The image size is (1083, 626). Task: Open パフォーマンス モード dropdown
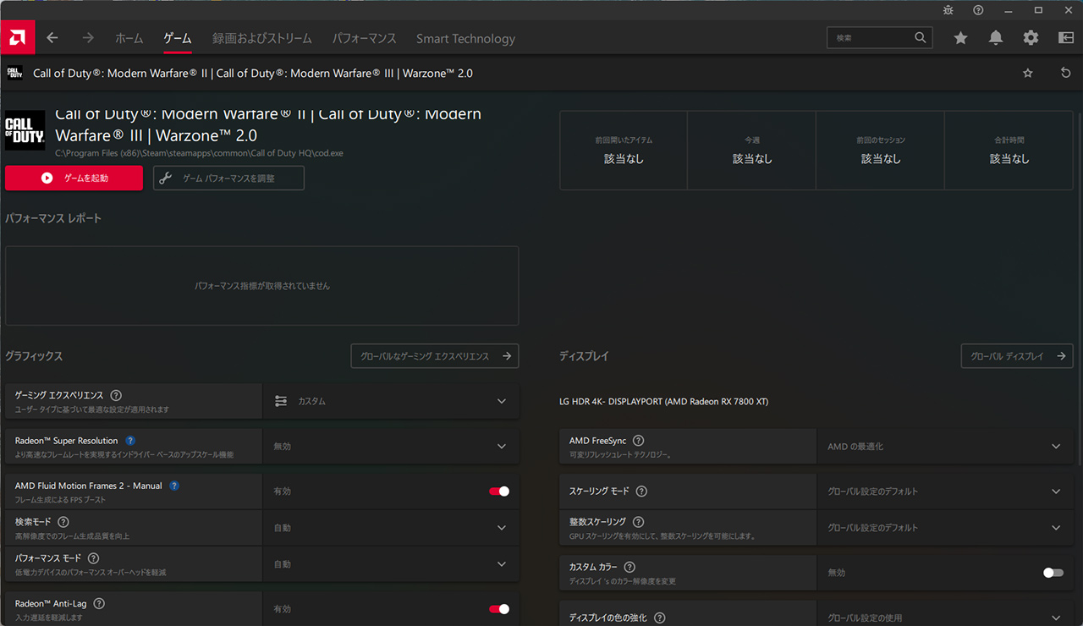(391, 564)
